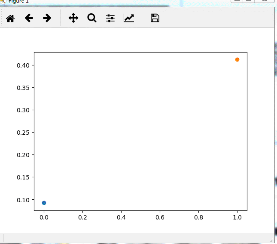Viewport: 277px width, 244px height.
Task: Click the orange data point
Action: pos(237,59)
